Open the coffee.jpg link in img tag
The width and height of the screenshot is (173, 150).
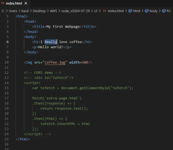pos(55,62)
